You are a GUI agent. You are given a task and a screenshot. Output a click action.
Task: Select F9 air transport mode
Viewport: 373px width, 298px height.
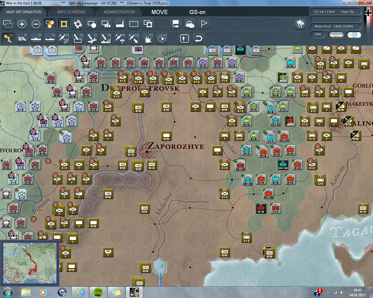[120, 38]
